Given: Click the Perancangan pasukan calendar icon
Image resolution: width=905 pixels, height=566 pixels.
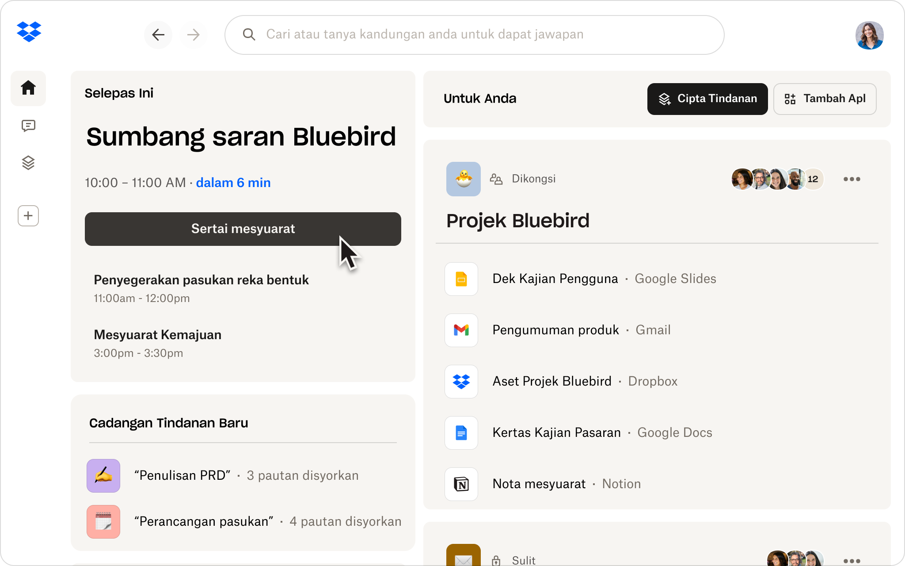Looking at the screenshot, I should [103, 522].
